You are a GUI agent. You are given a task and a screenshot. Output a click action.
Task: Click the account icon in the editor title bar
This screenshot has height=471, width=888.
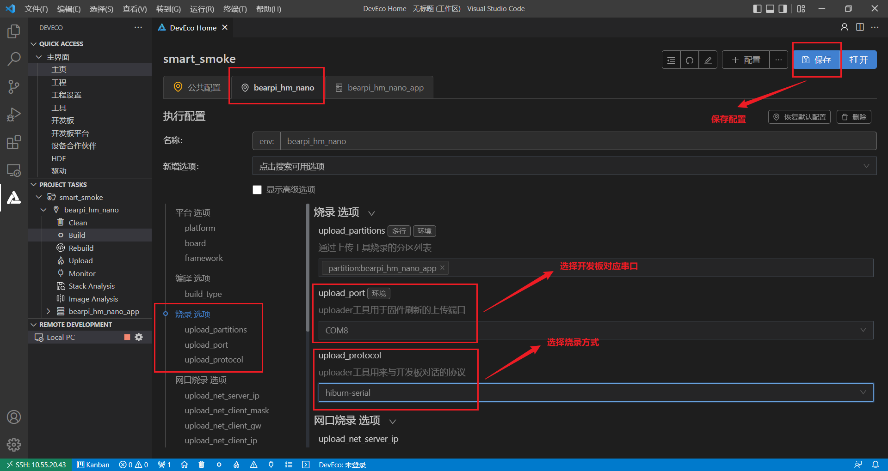845,27
